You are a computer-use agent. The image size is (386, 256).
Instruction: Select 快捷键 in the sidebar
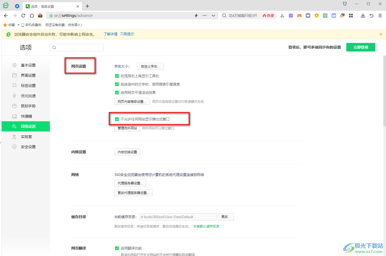[26, 116]
